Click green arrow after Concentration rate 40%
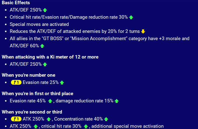The image size is (198, 129). (106, 119)
